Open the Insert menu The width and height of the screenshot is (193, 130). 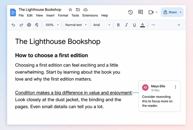coord(51,15)
